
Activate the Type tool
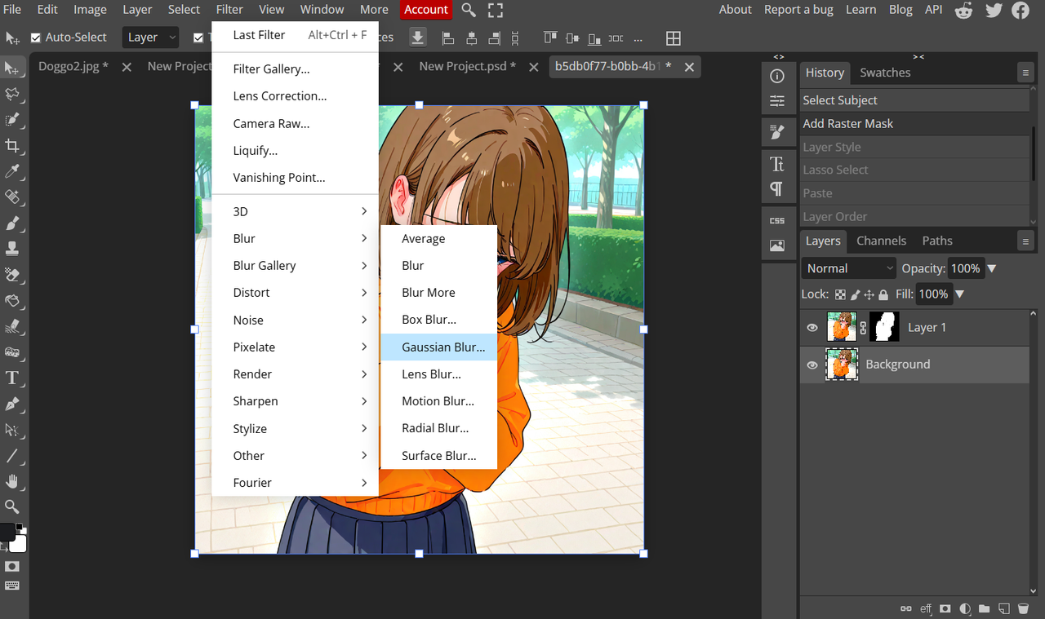12,378
